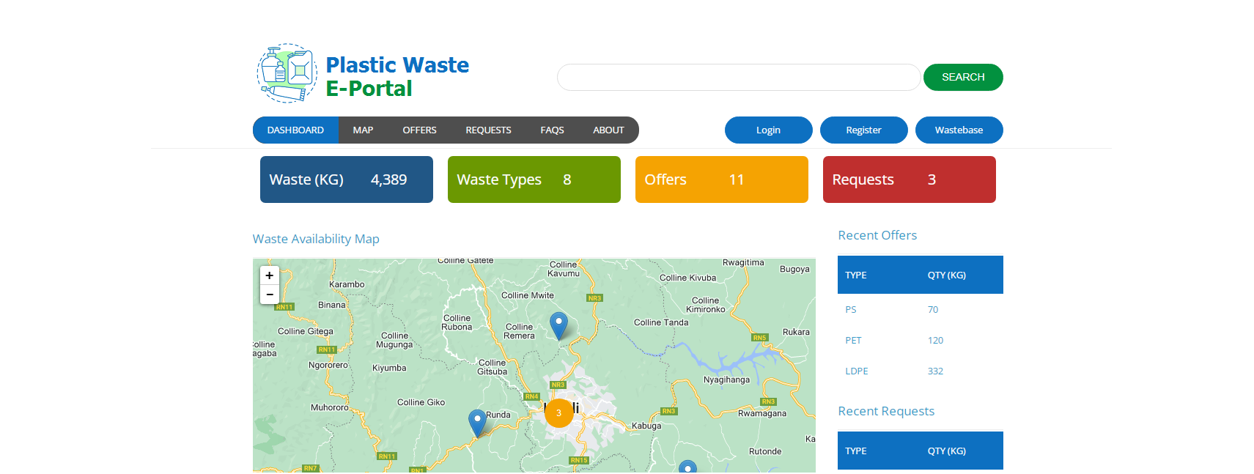The width and height of the screenshot is (1254, 474).
Task: Open the Dashboard menu item
Action: (295, 130)
